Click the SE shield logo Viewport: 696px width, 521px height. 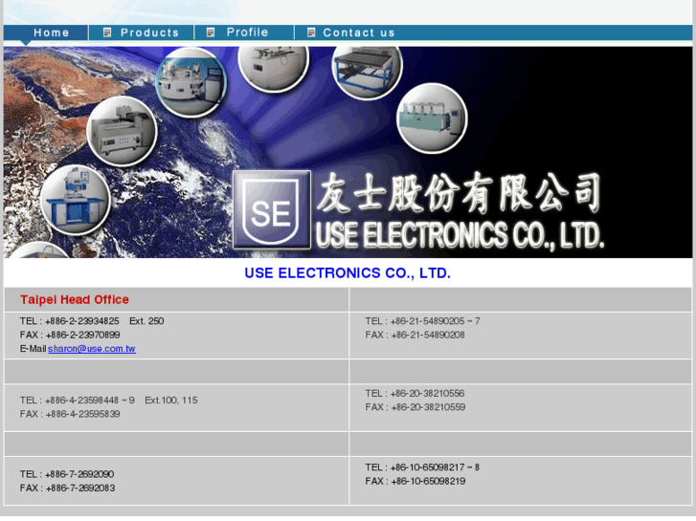tap(271, 210)
